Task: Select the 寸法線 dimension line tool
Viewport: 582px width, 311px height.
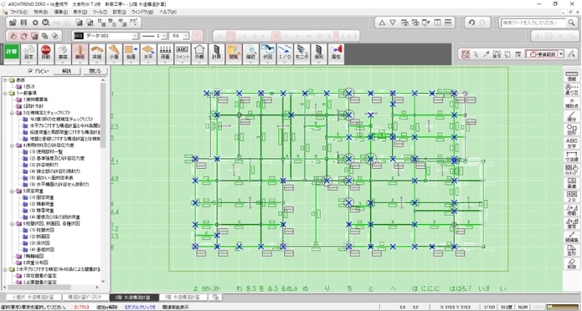Action: [x=572, y=156]
